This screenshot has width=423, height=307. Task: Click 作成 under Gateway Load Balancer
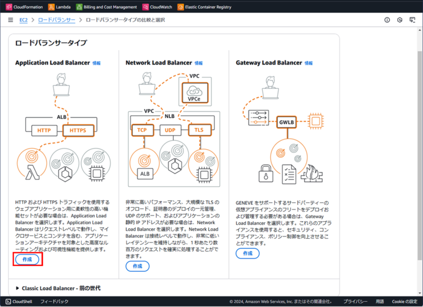coord(248,254)
